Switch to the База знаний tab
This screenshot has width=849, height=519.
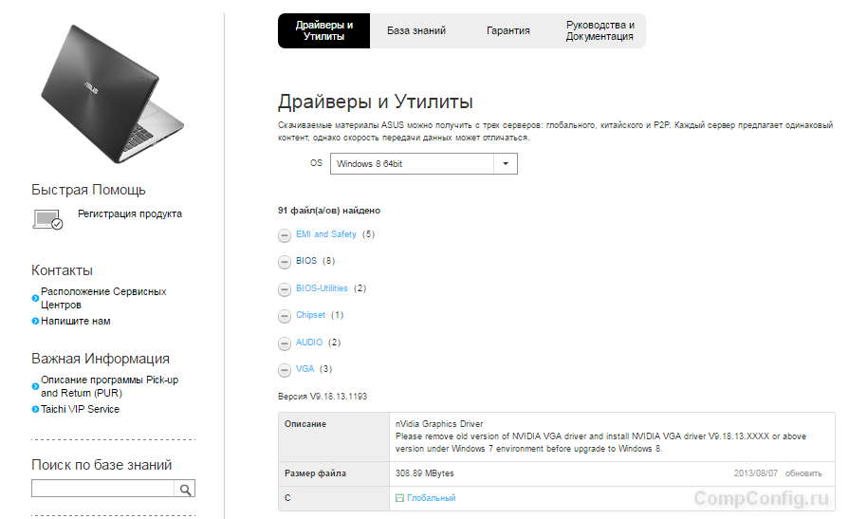416,30
